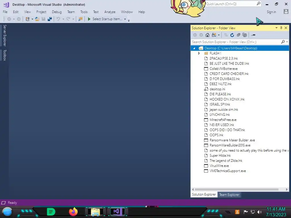Refresh the Solution Explorer folder view
The image size is (291, 218).
pos(232,35)
